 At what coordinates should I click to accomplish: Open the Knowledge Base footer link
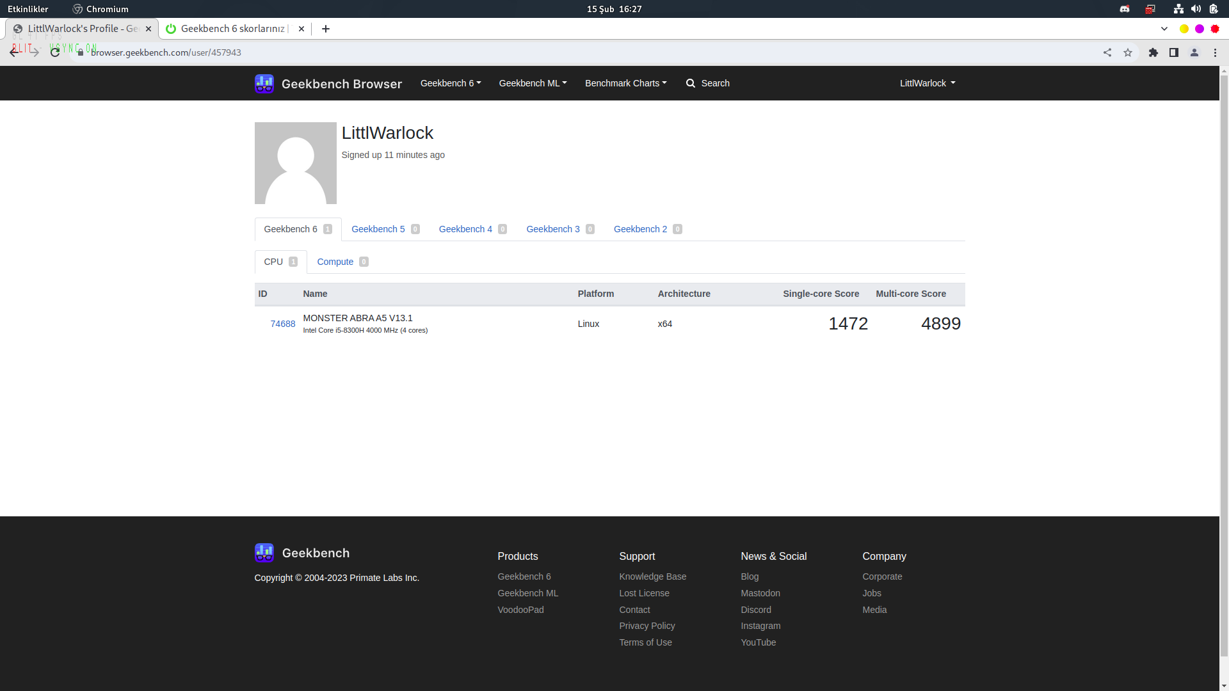tap(652, 576)
